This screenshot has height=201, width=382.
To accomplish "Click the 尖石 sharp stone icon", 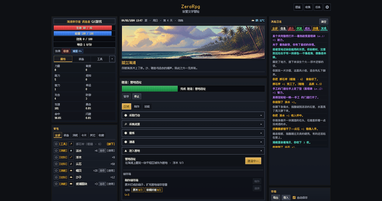I will tap(71, 164).
